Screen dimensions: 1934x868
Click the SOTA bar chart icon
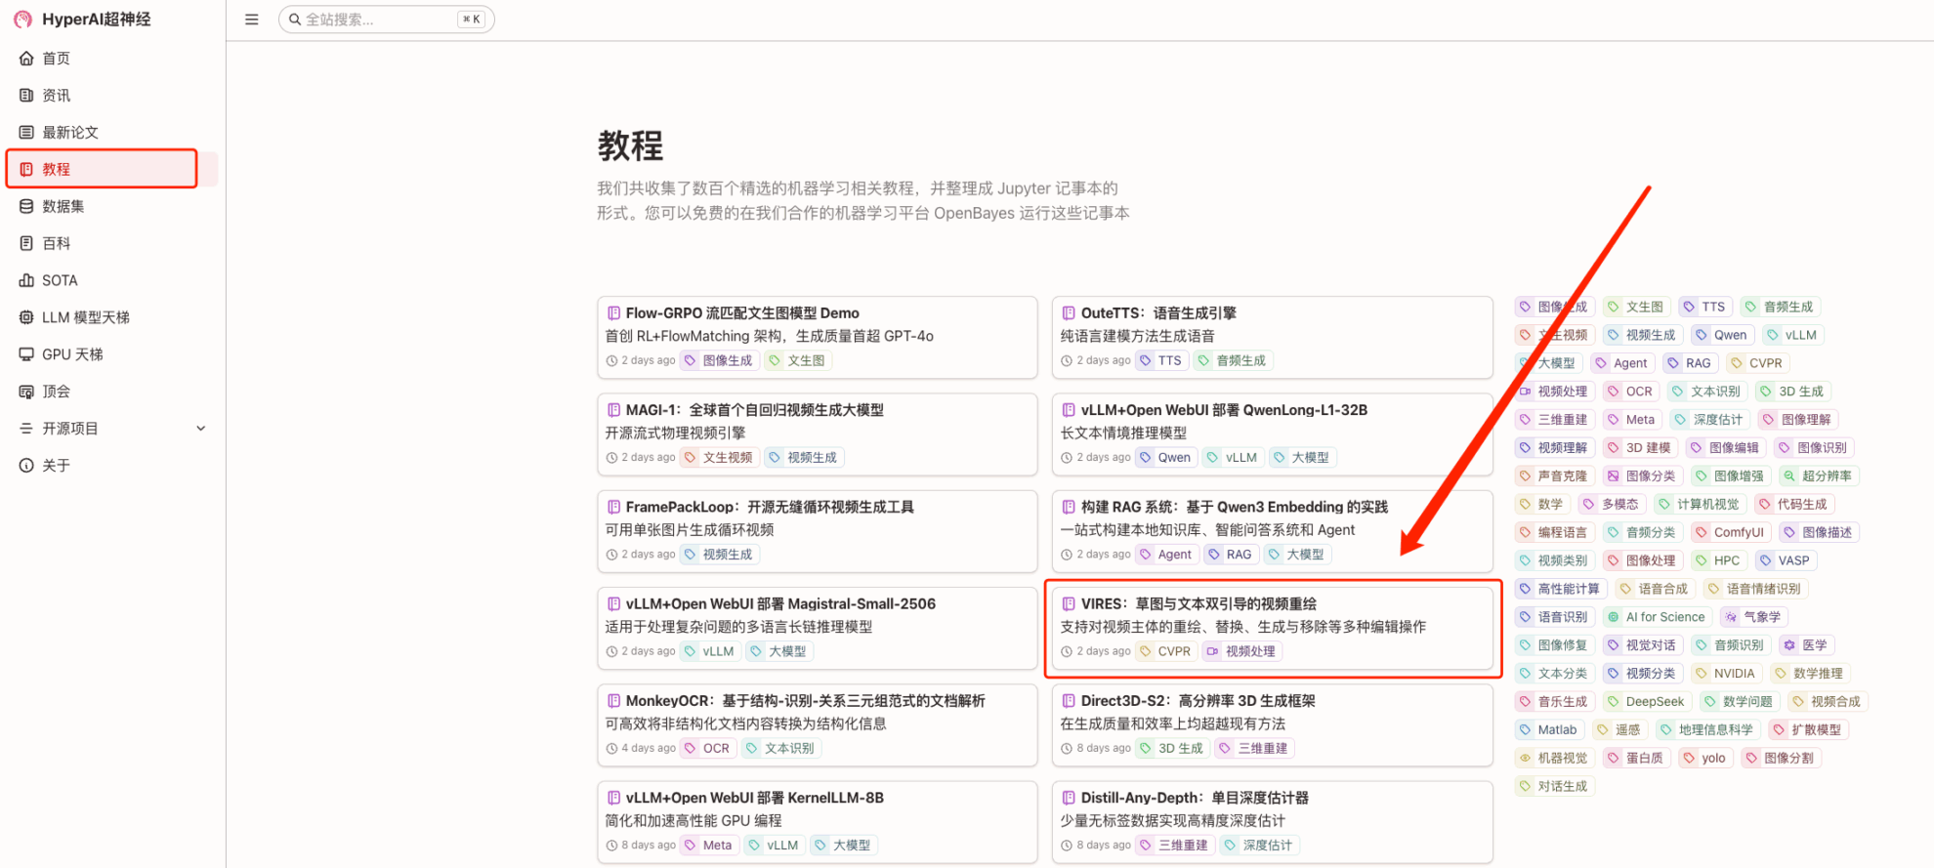tap(26, 280)
